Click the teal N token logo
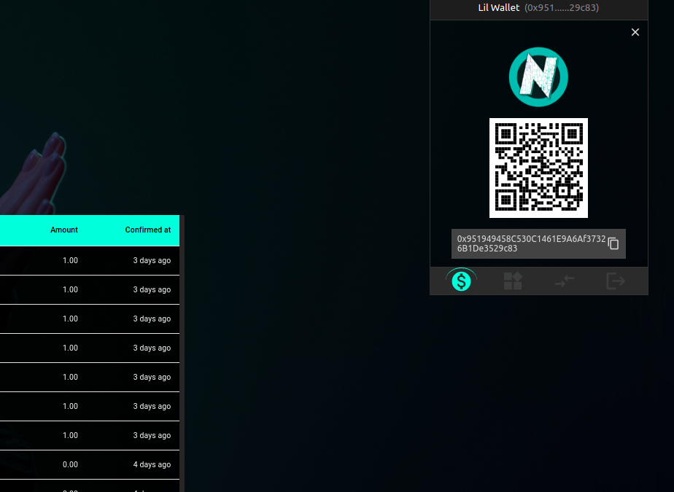 (538, 77)
